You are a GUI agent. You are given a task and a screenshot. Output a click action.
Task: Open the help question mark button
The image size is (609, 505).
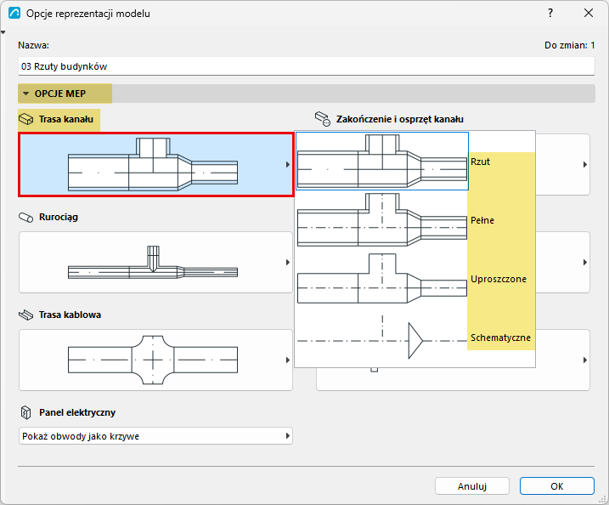[x=550, y=14]
